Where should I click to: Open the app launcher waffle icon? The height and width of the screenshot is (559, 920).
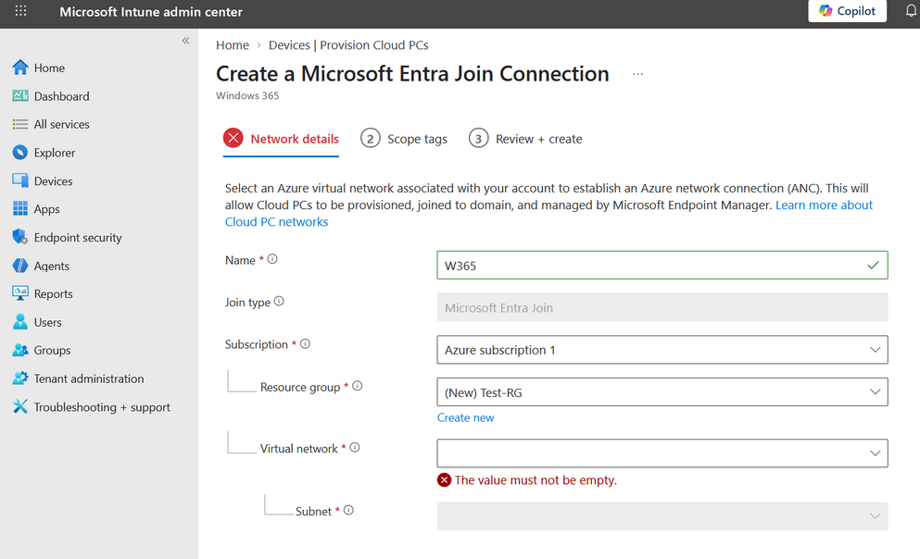pyautogui.click(x=20, y=11)
